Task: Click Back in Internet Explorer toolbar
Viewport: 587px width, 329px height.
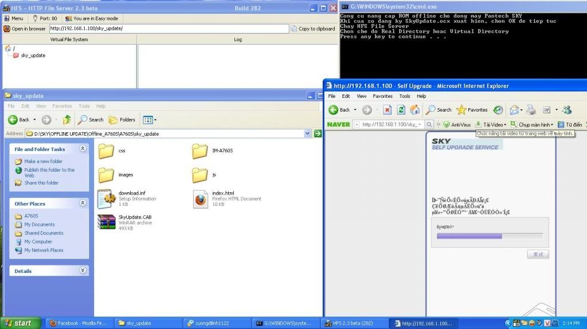Action: (339, 109)
